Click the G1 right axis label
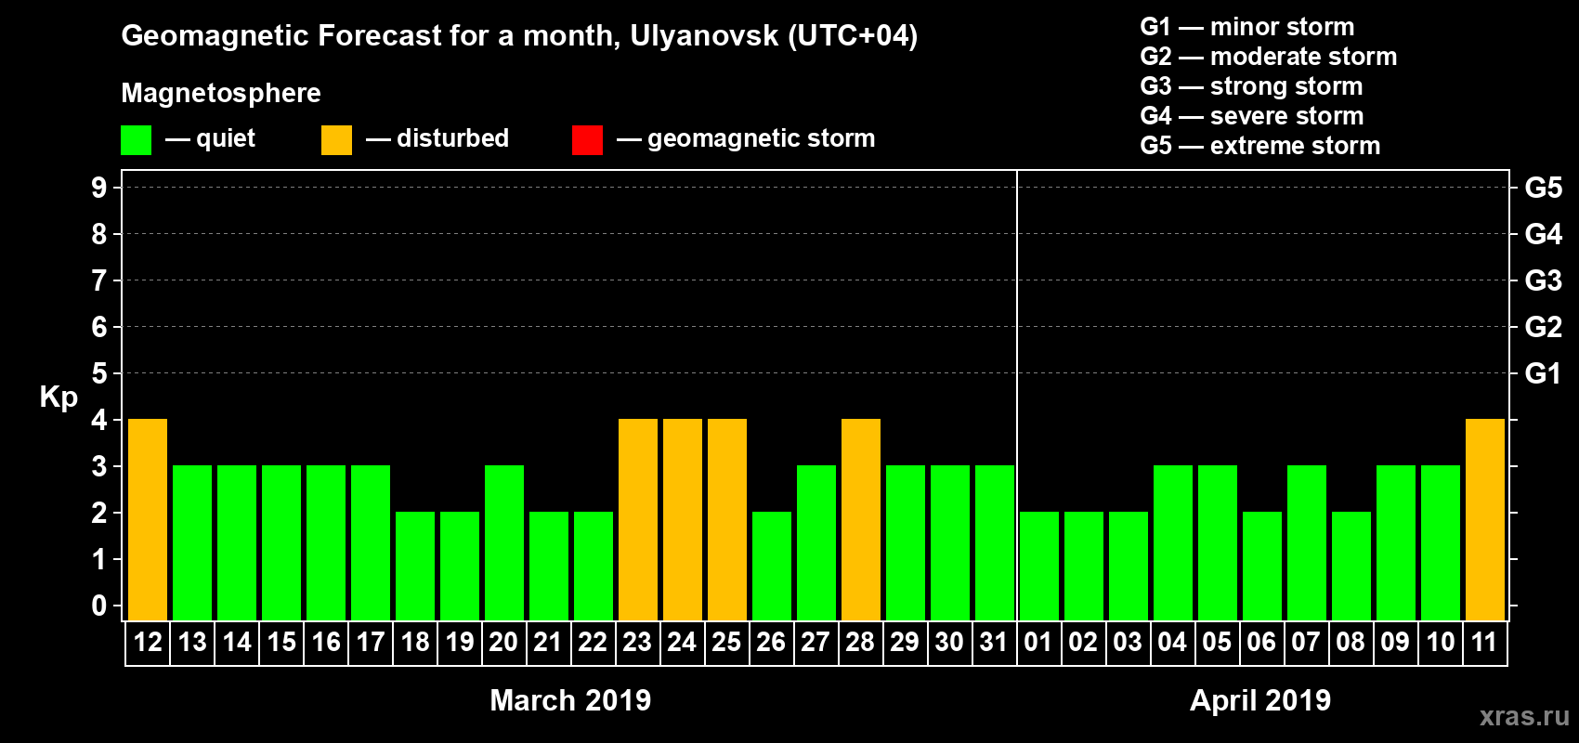 pos(1544,373)
